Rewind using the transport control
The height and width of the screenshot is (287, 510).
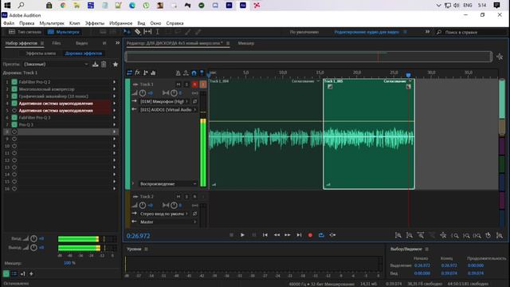[277, 235]
